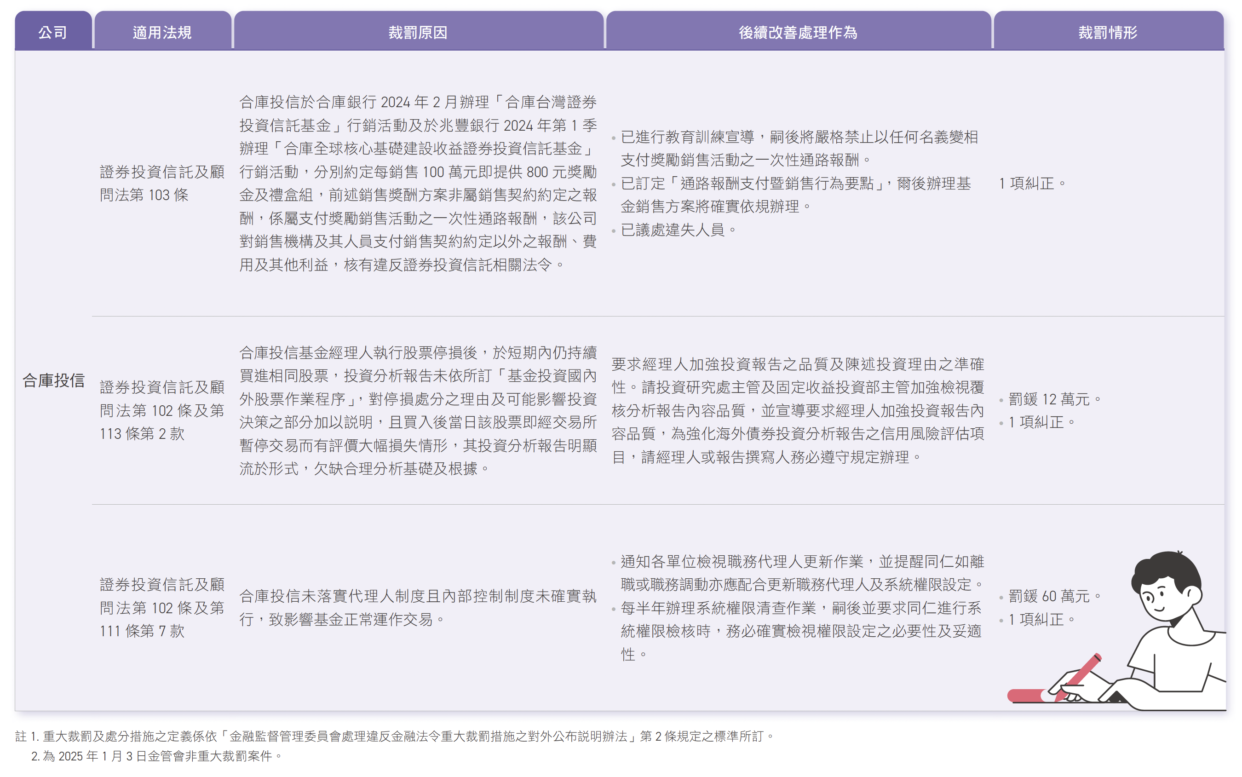1242x777 pixels.
Task: Select the 第 102 條及第 113 條第 2 款 cell
Action: (x=162, y=410)
